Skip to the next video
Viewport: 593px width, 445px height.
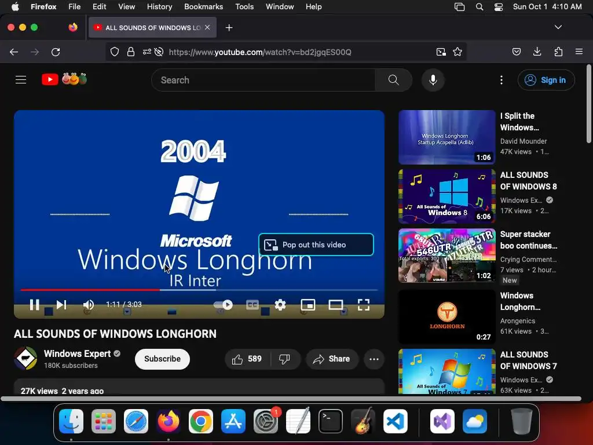(61, 305)
